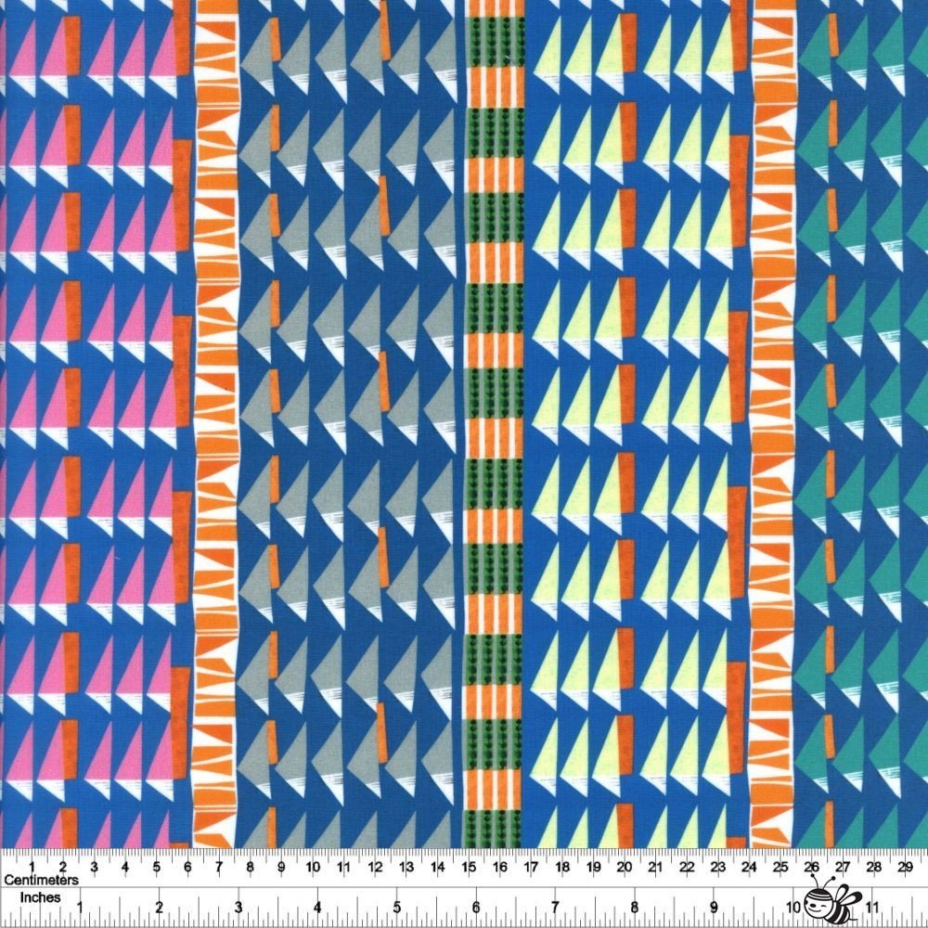Click the 'Centimeters' label on the ruler
Image resolution: width=928 pixels, height=928 pixels.
point(42,878)
